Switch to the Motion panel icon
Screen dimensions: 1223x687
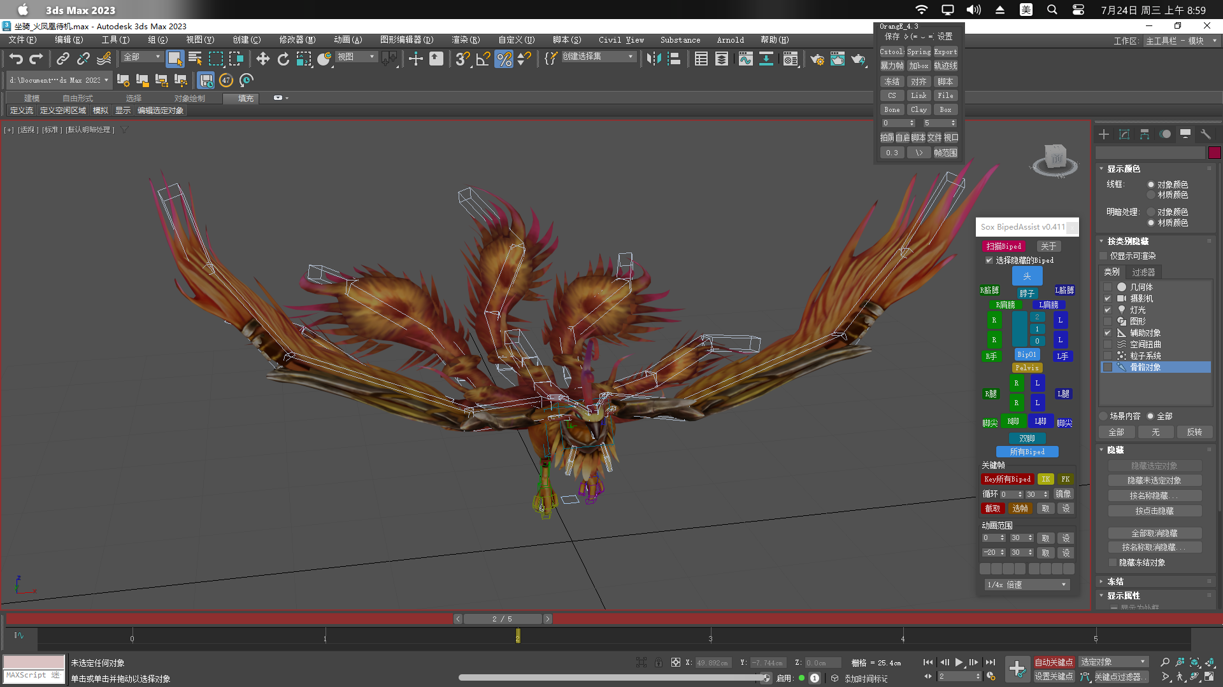coord(1165,134)
